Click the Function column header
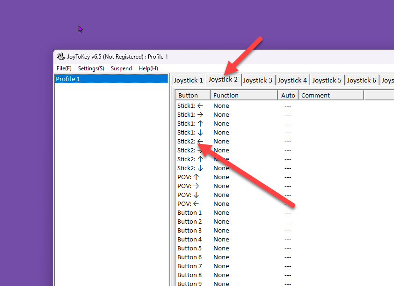 (x=244, y=95)
